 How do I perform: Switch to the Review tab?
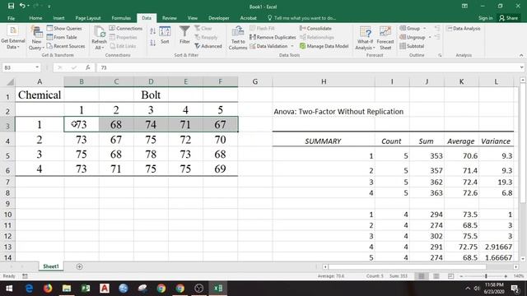point(170,18)
